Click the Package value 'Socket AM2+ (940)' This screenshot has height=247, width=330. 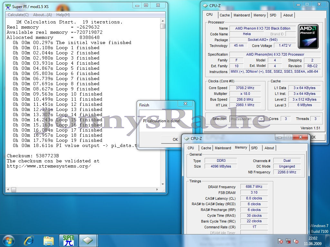click(263, 40)
